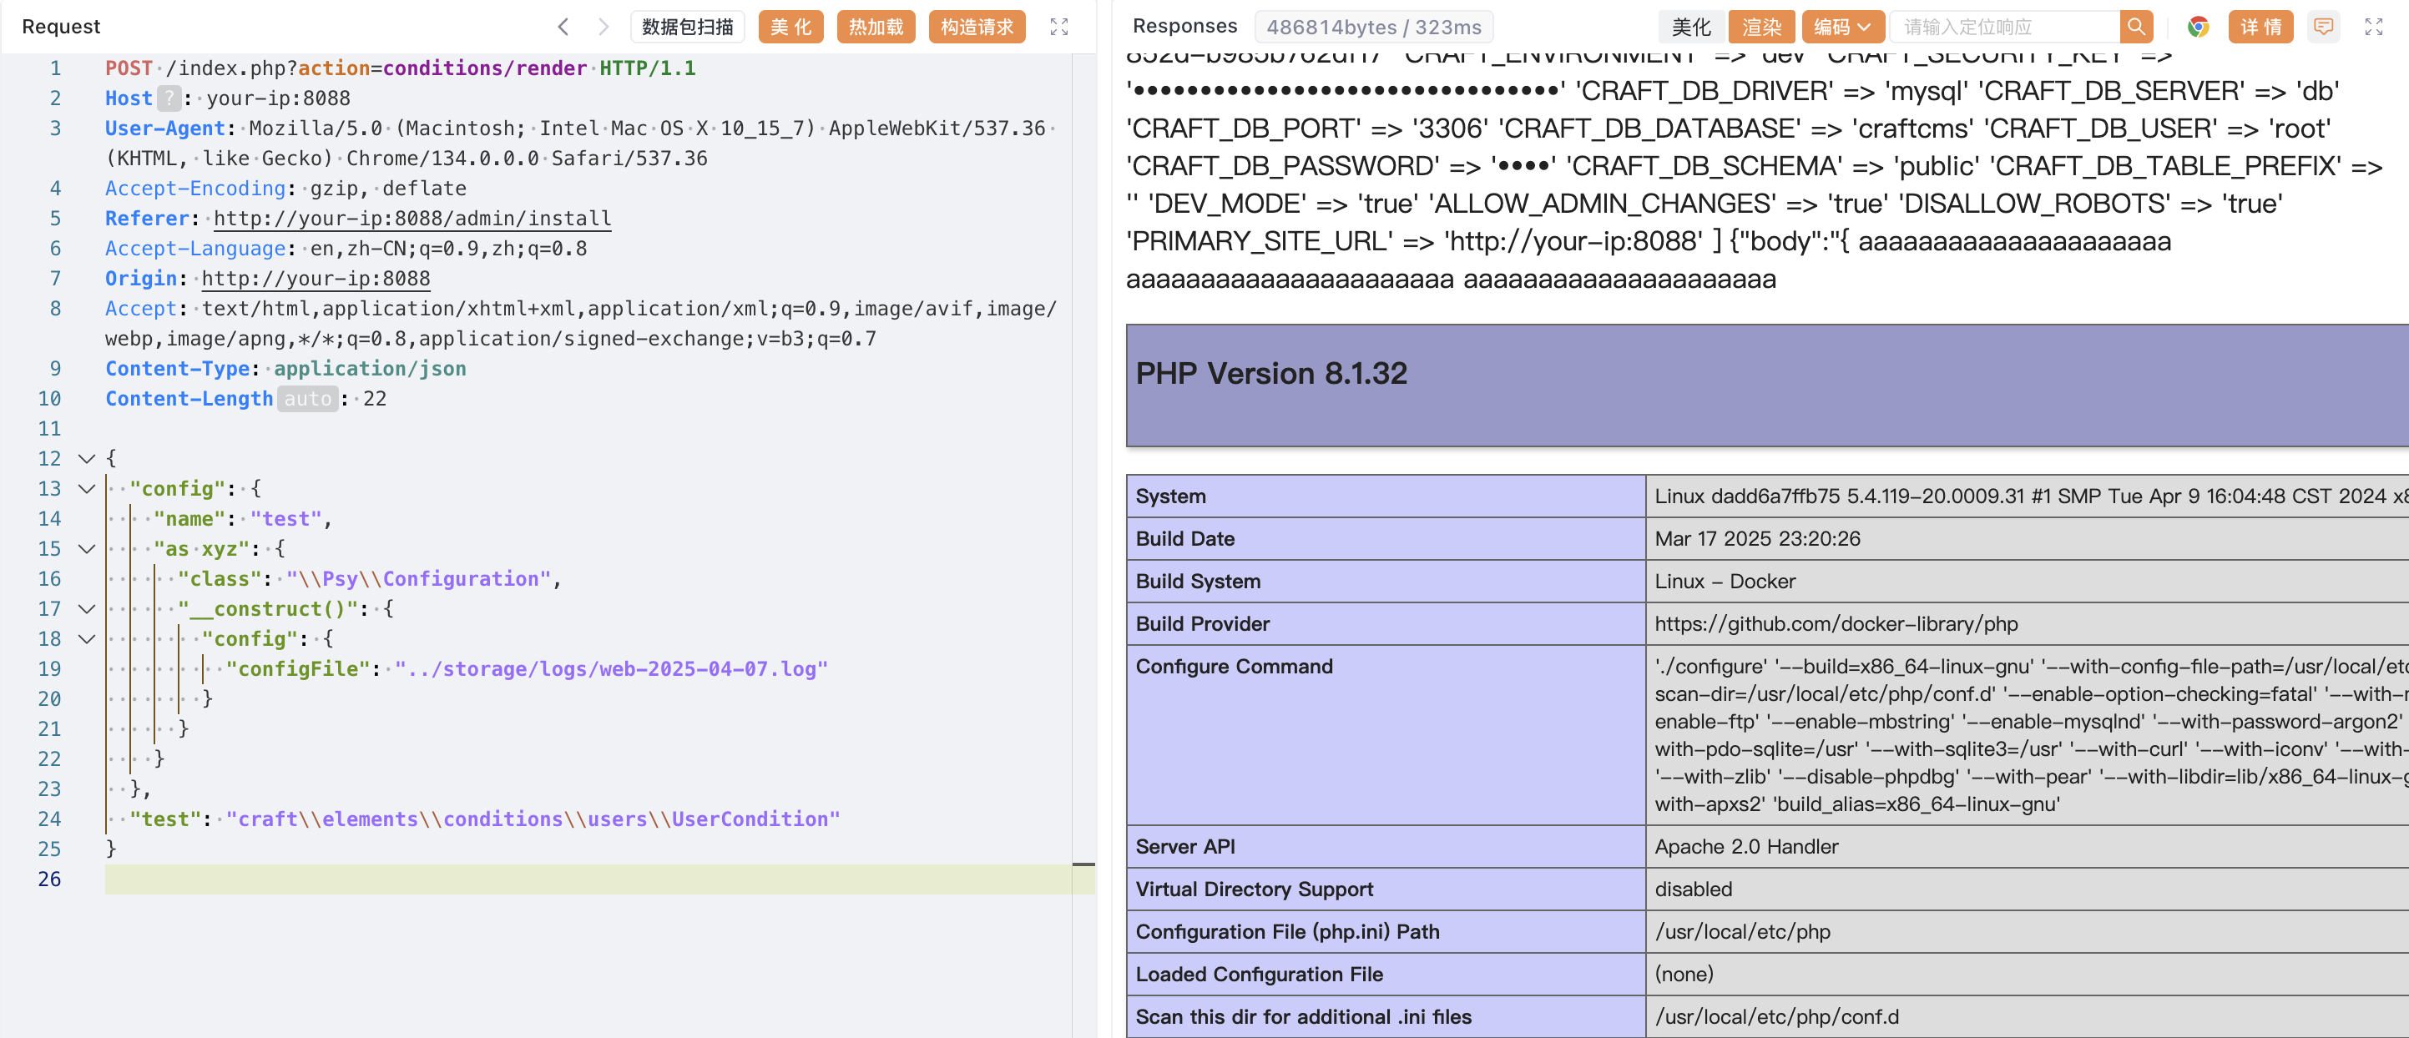Expand the Request panel to fullscreen
Image resolution: width=2409 pixels, height=1038 pixels.
click(x=1058, y=28)
